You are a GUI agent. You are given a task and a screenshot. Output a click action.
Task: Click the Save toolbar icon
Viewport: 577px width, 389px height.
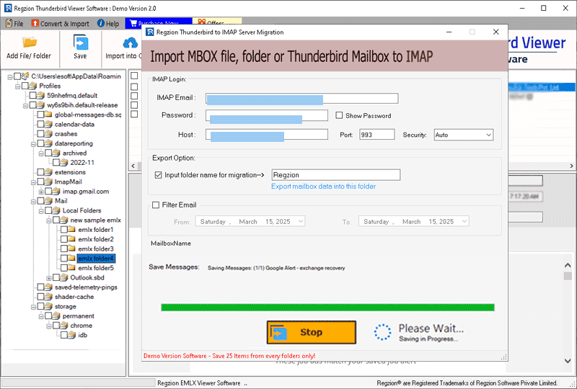pos(80,42)
